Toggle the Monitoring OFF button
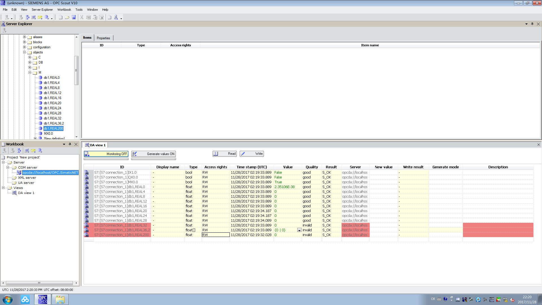 (106, 154)
